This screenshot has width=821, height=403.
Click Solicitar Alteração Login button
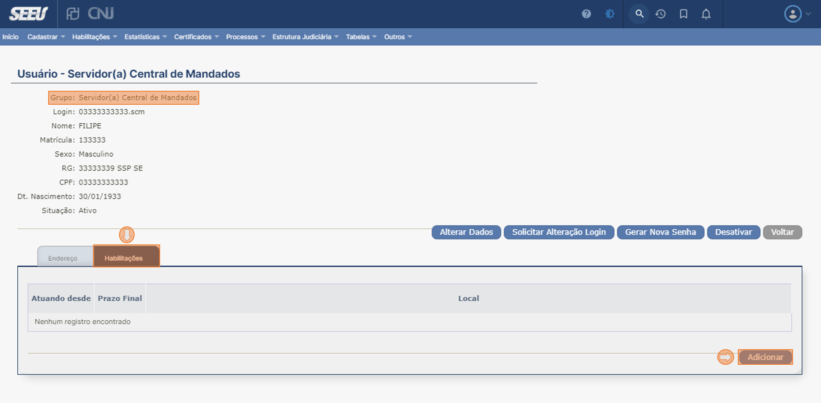pyautogui.click(x=559, y=232)
